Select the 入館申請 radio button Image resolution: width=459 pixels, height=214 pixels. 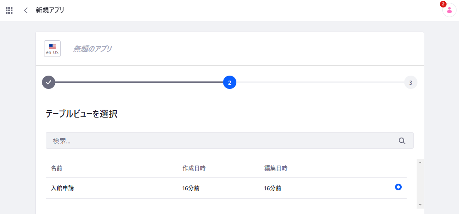398,187
